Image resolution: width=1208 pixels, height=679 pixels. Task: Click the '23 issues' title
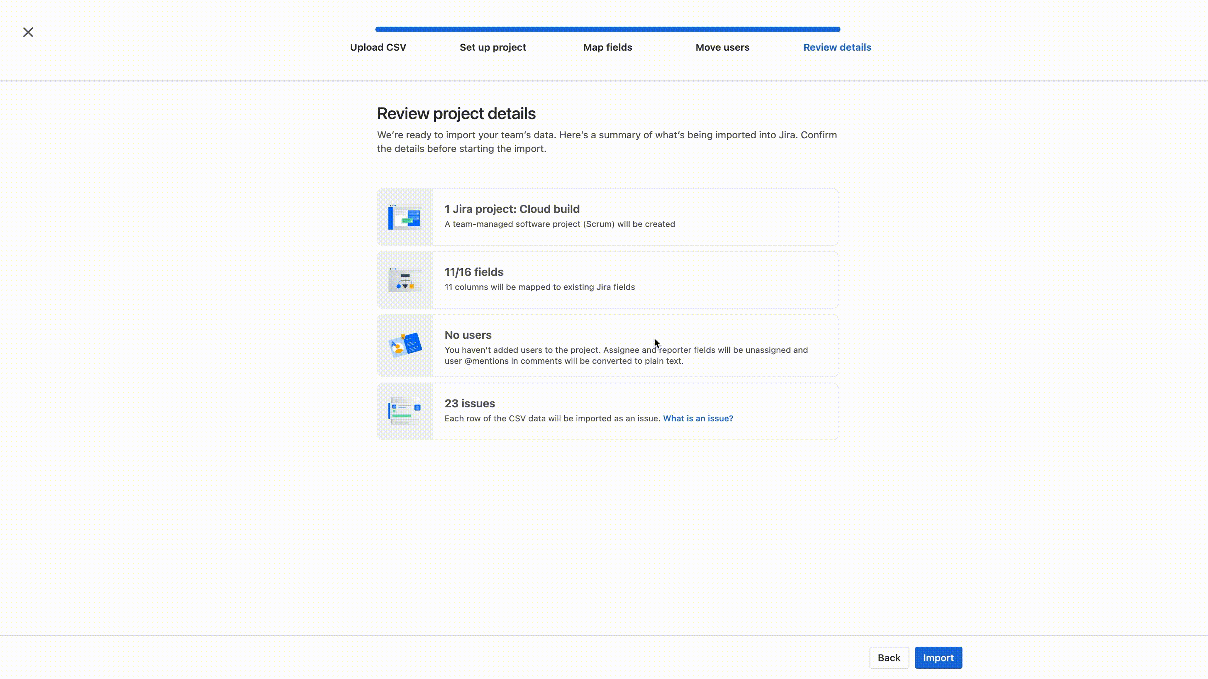(470, 403)
